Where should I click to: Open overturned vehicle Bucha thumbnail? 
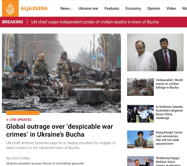[x=140, y=87]
